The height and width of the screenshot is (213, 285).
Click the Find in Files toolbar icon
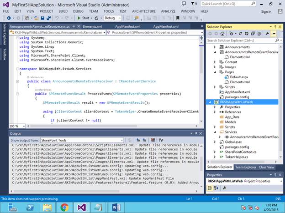(136, 18)
